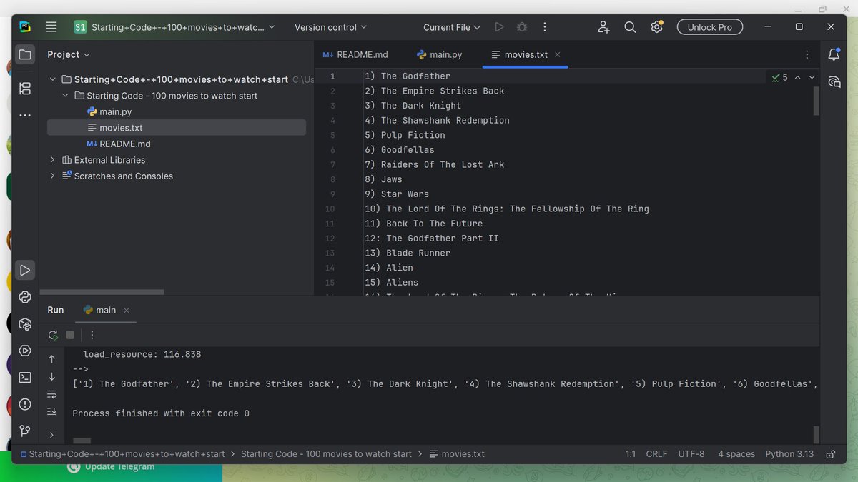858x482 pixels.
Task: Click Unlock Pro button
Action: [710, 27]
